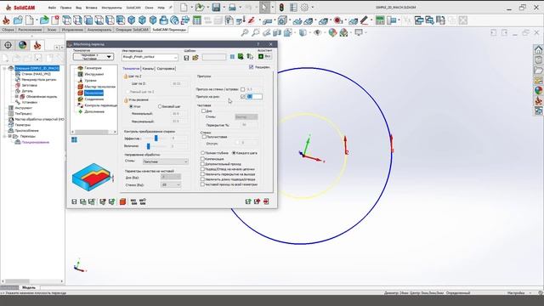Viewport: 544px width, 306px height.
Task: Enable the 'Получистовая' walls checkbox
Action: pyautogui.click(x=204, y=137)
